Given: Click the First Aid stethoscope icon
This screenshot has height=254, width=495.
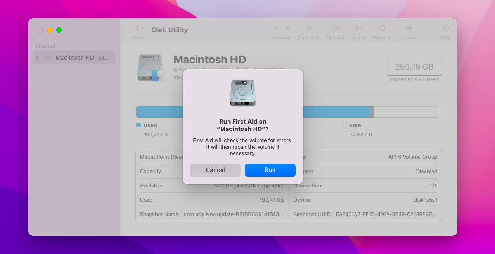Looking at the screenshot, I should click(x=308, y=28).
